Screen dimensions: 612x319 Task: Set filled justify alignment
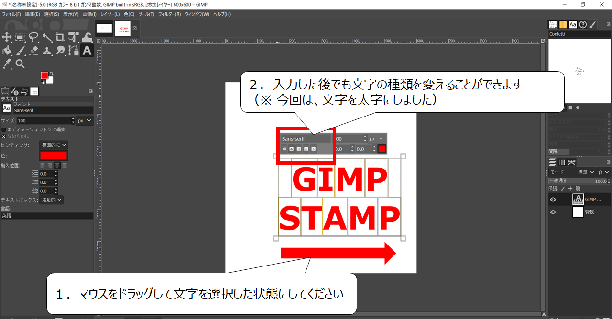pos(64,165)
